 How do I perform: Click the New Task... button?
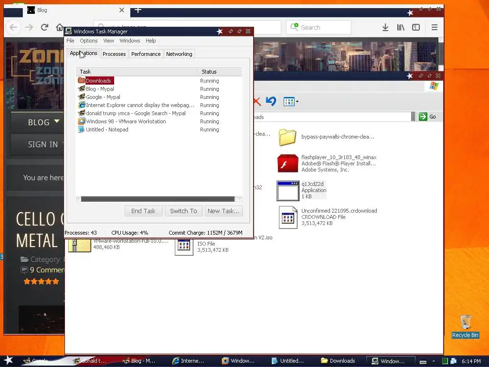223,211
